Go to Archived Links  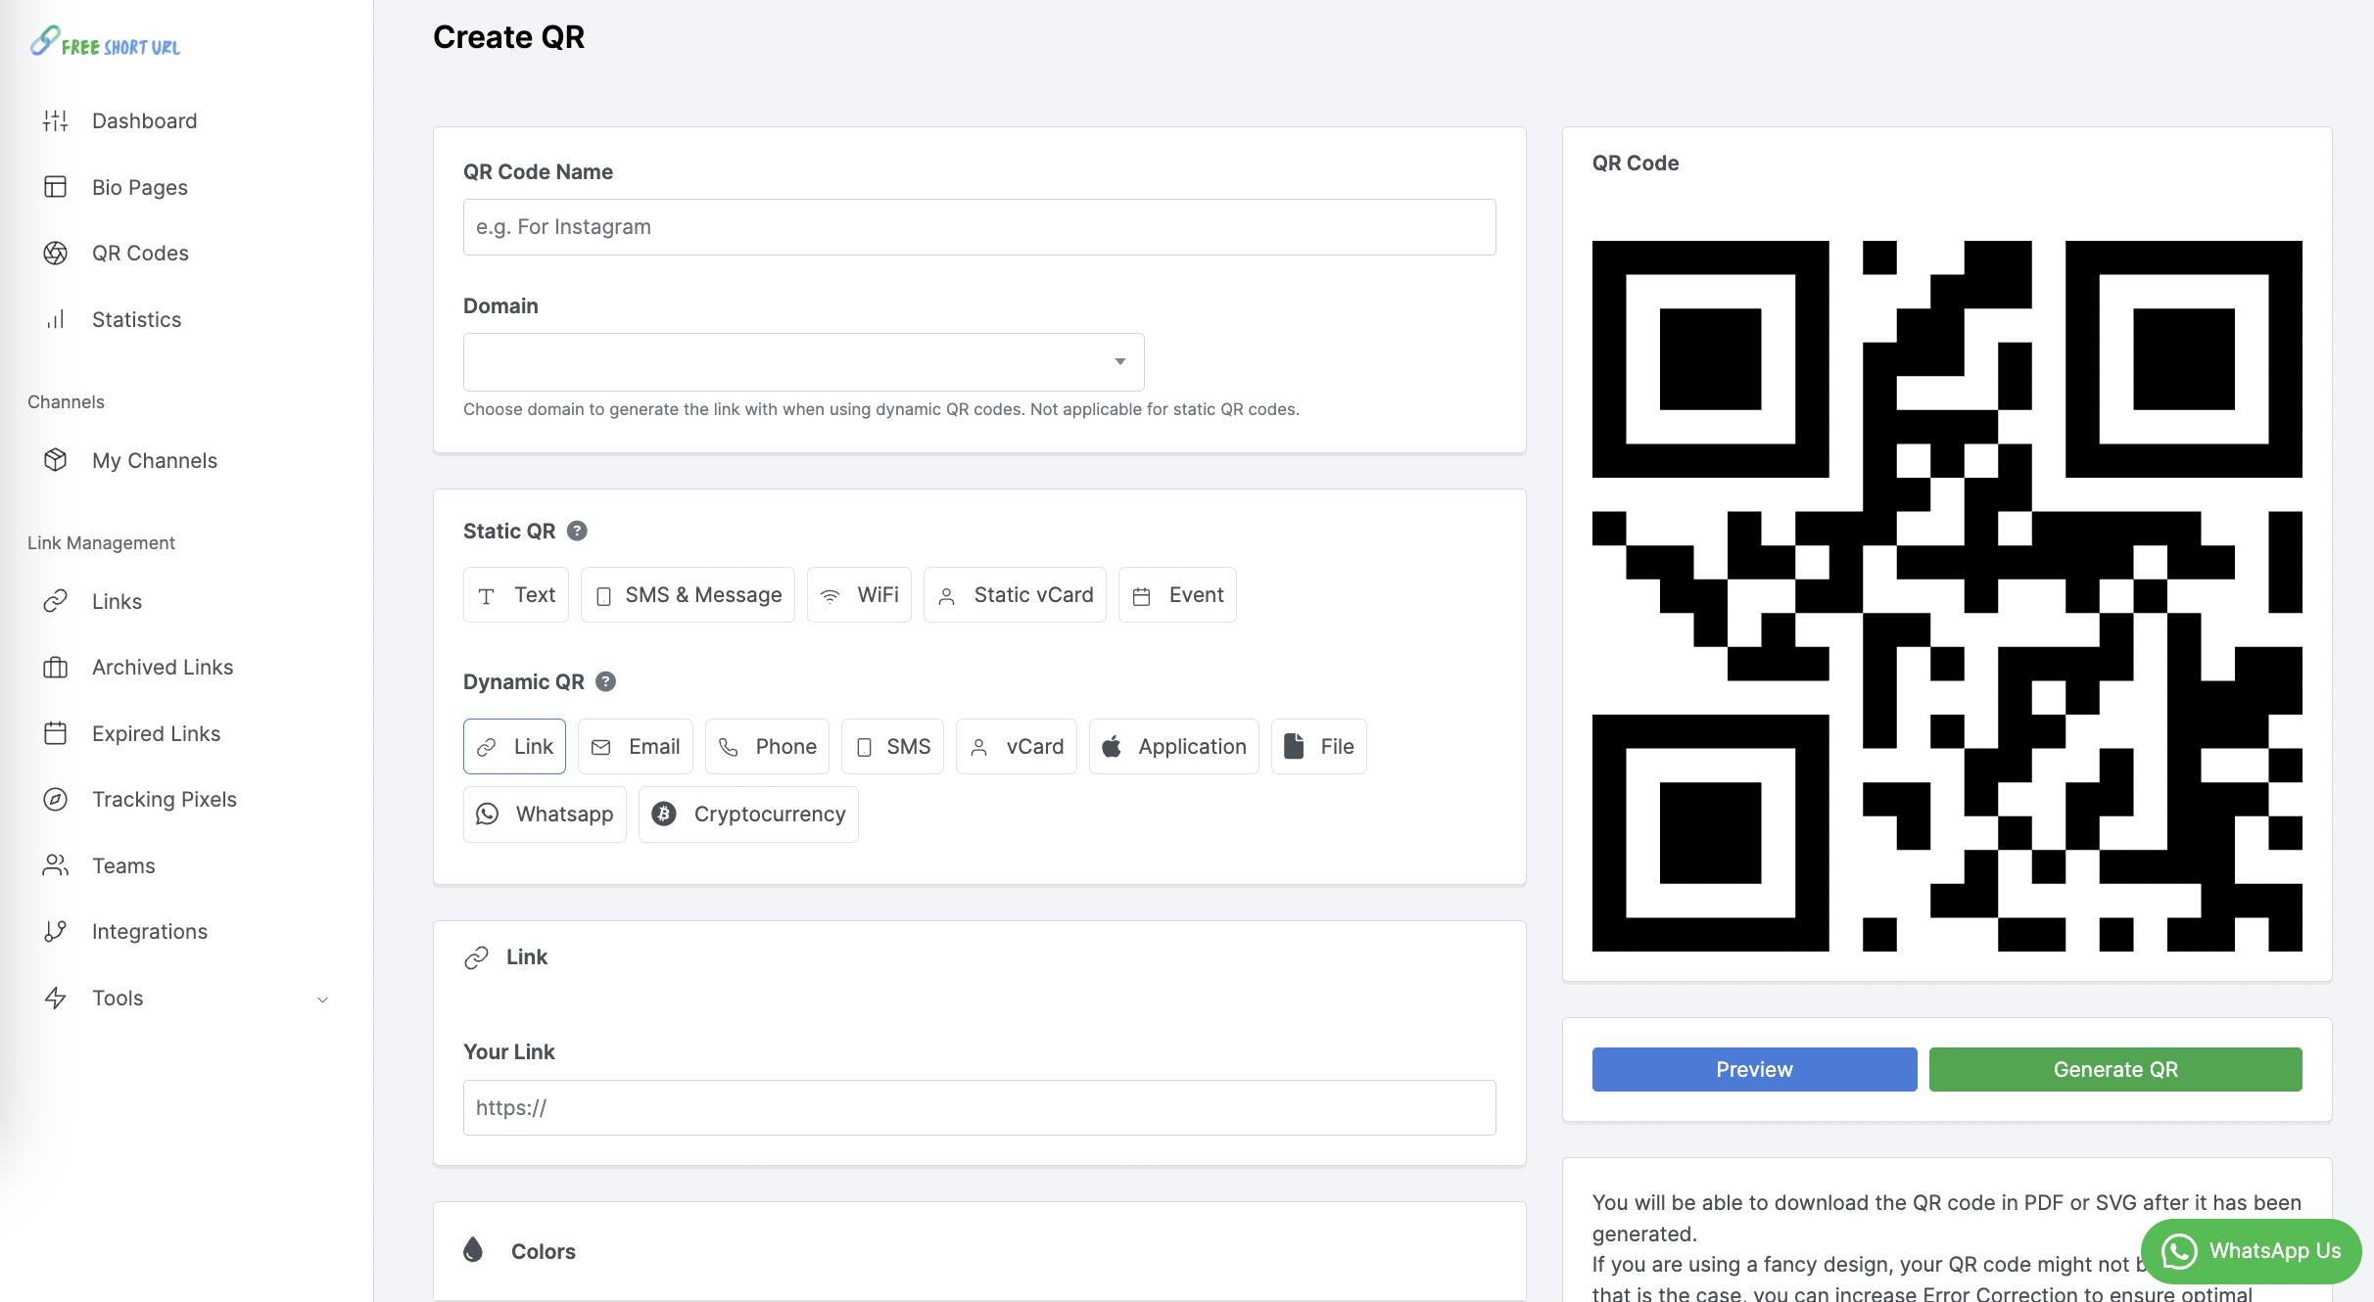pos(162,667)
